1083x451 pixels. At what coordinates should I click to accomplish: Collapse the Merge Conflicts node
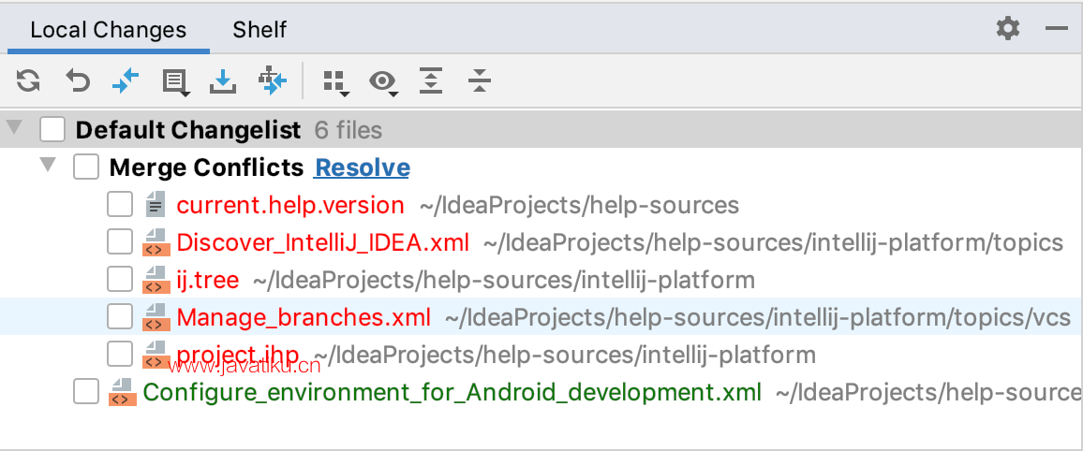[48, 166]
